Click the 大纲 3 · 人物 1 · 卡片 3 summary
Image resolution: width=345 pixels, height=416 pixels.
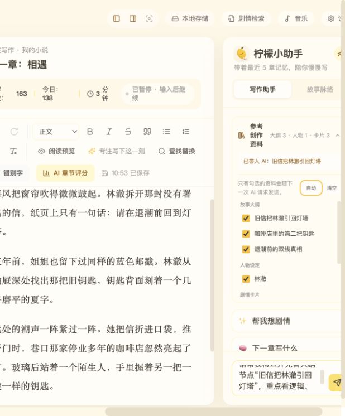pos(300,136)
